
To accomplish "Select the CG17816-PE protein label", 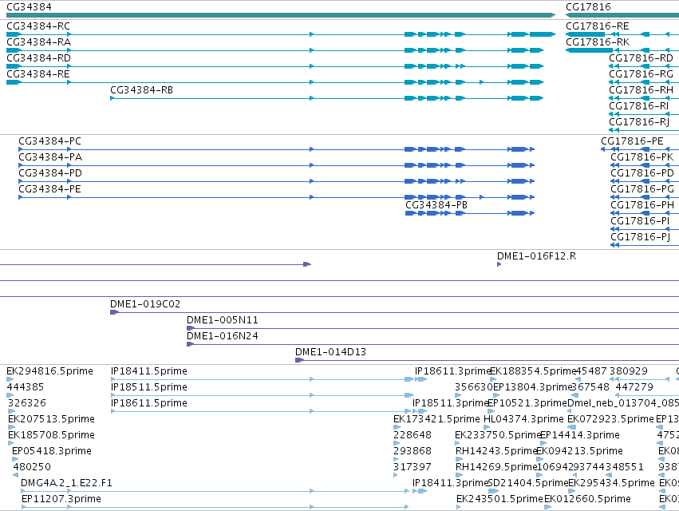I will (x=632, y=141).
